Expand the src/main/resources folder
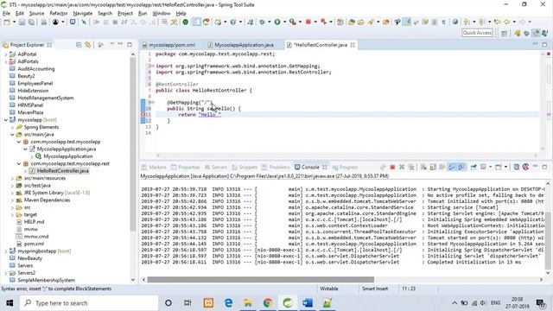553x311 pixels. pos(12,179)
